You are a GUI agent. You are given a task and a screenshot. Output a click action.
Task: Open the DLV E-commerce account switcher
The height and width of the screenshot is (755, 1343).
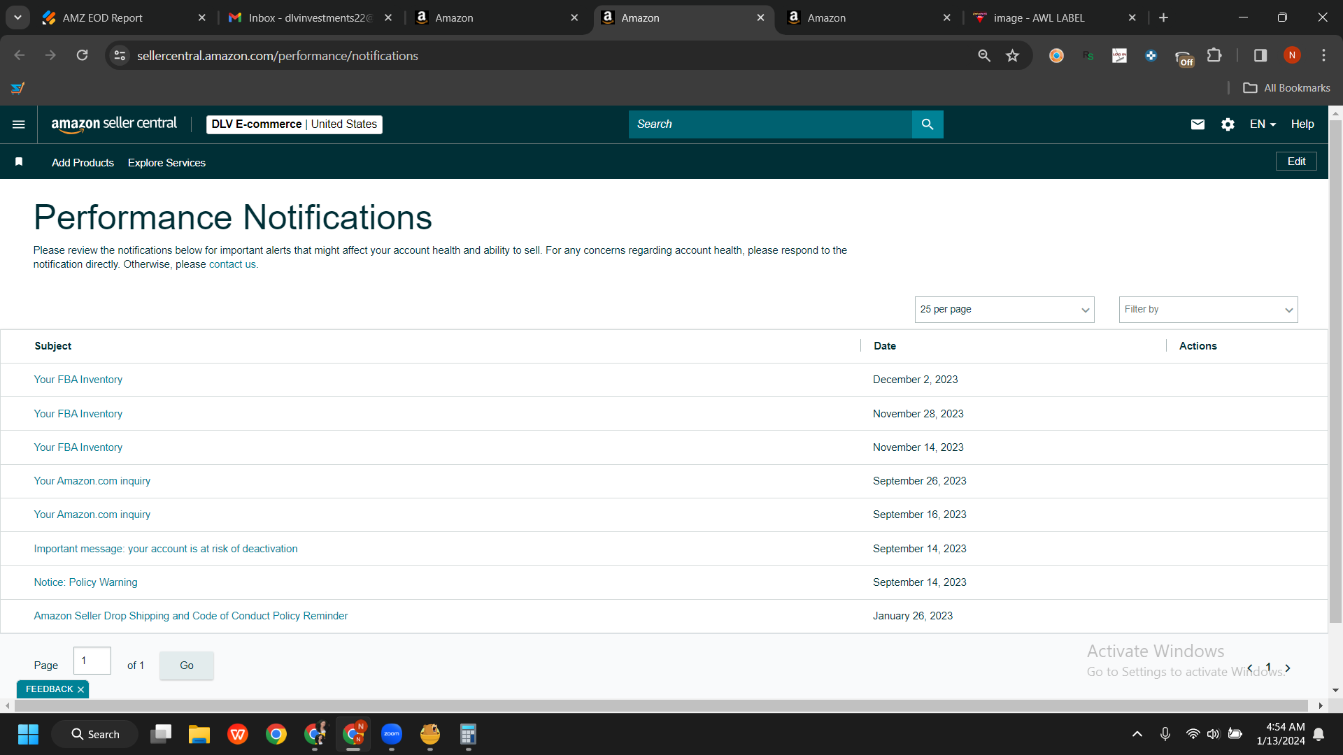294,124
